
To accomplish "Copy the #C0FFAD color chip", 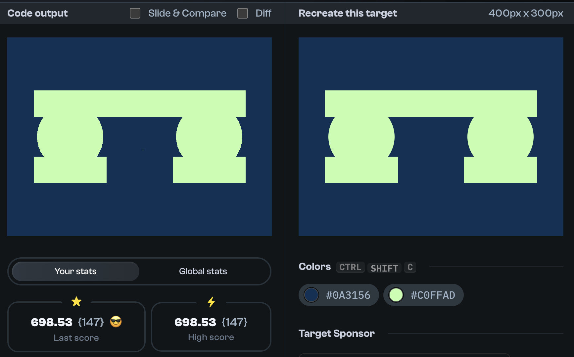I will [423, 295].
